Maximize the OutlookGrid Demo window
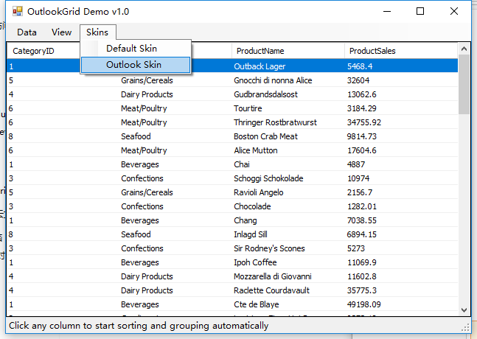Screen dimensions: 477x339 coord(420,12)
